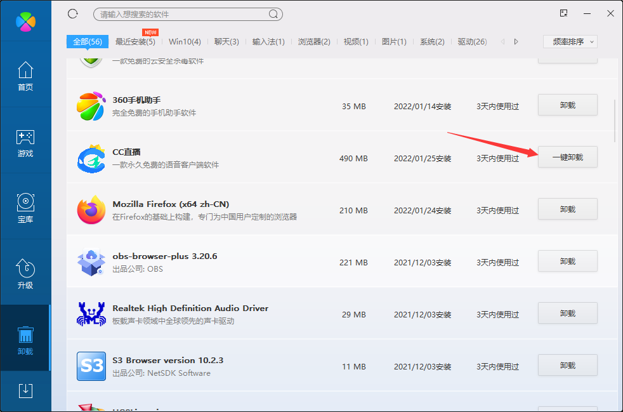Click the Realtek crab driver icon

[x=91, y=314]
